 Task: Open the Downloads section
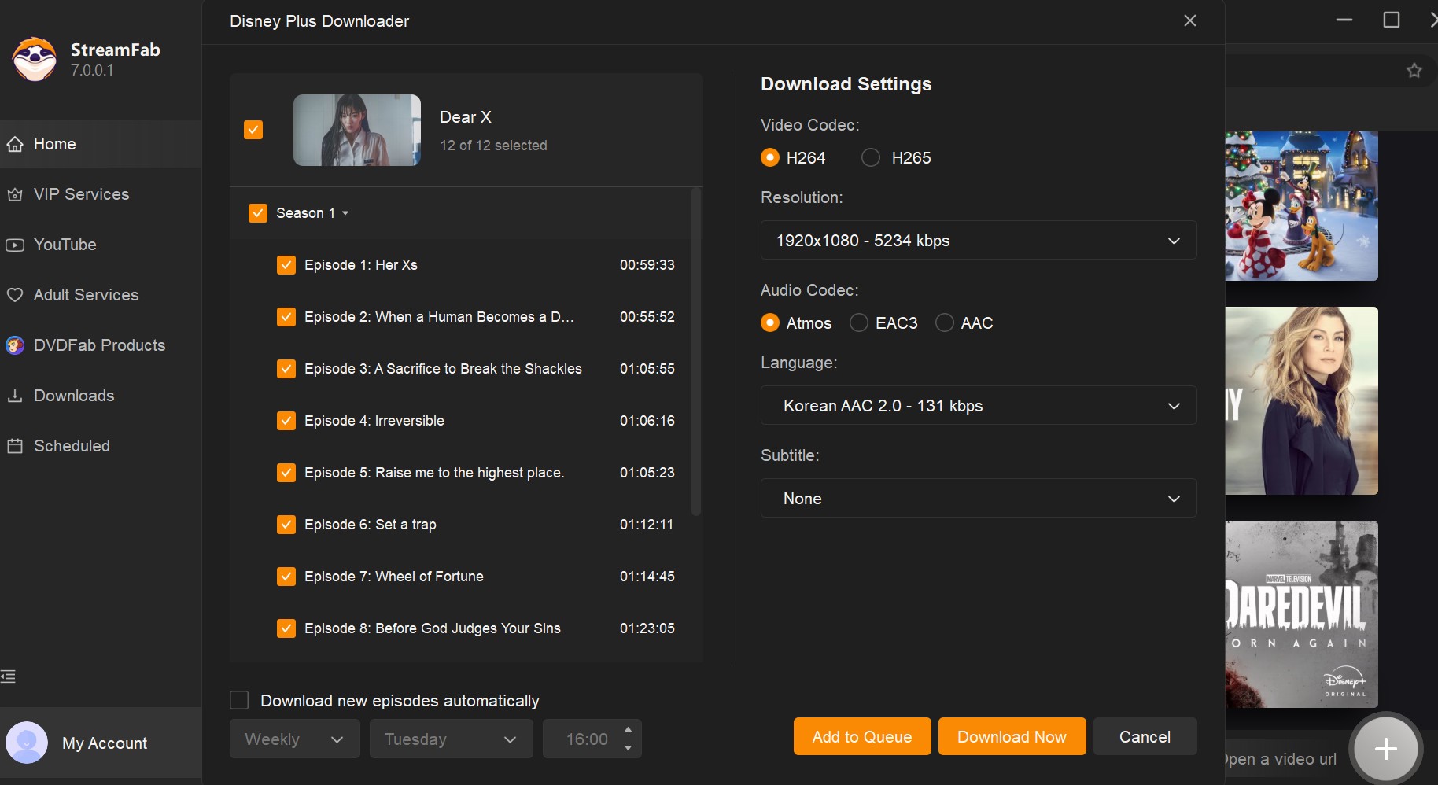point(73,396)
